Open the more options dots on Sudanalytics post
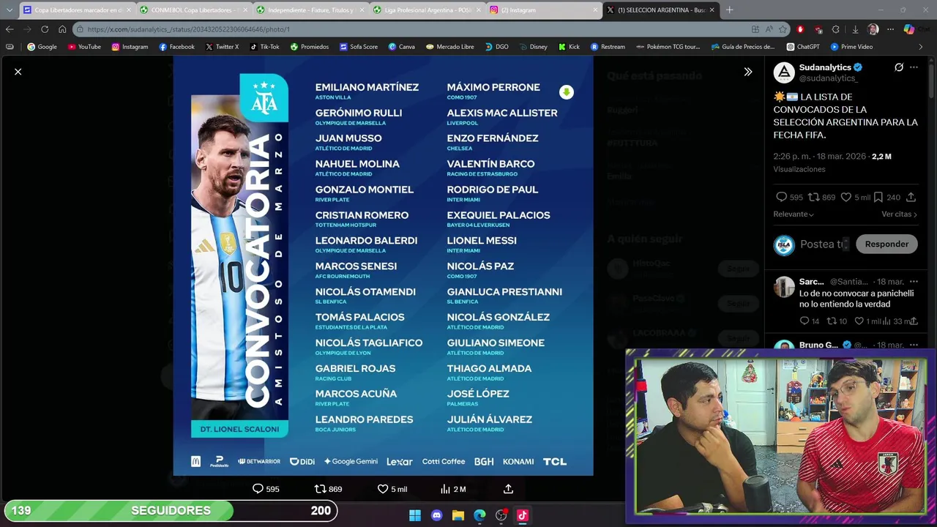 click(x=914, y=67)
